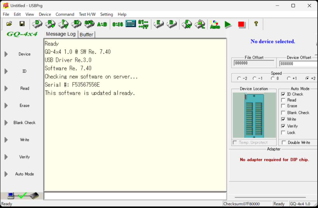Select the speed 0 radio button
Image resolution: width=318 pixels, height=208 pixels.
point(269,78)
